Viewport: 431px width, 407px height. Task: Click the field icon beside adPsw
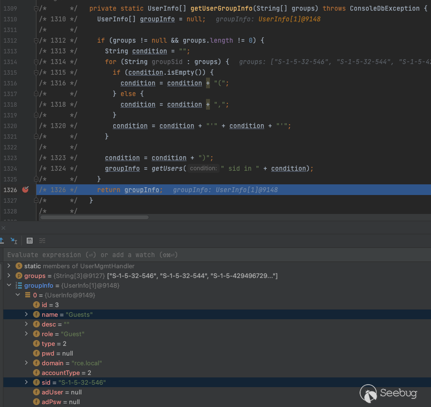click(36, 402)
